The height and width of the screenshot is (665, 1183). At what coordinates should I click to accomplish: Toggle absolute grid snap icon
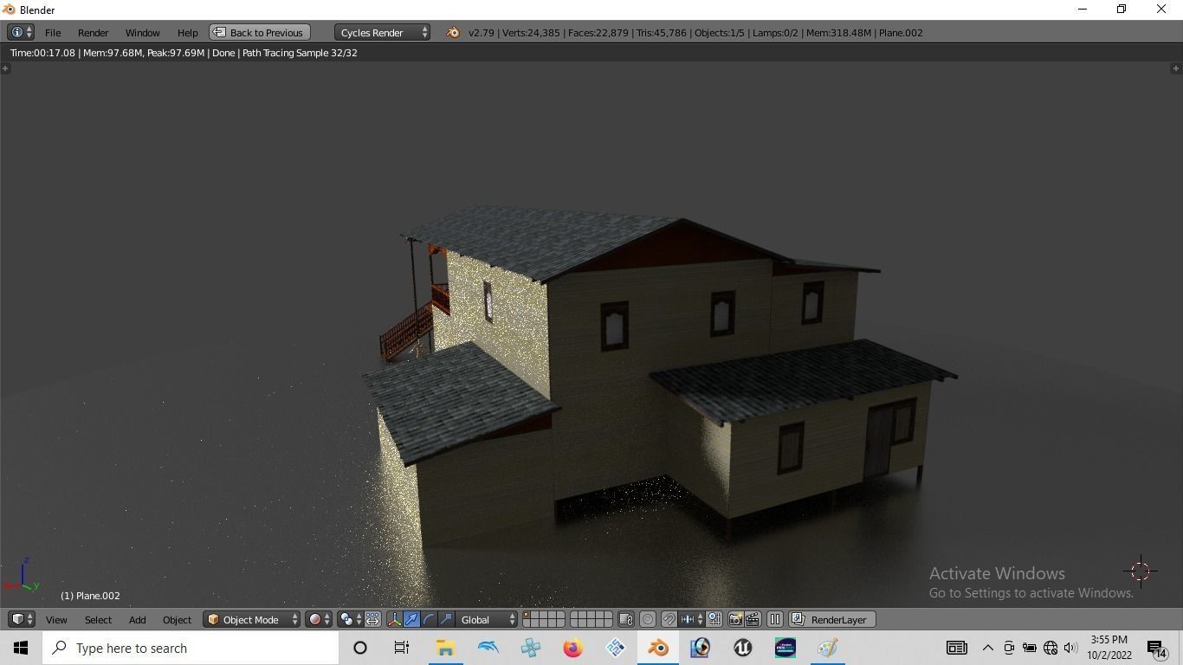tap(714, 619)
